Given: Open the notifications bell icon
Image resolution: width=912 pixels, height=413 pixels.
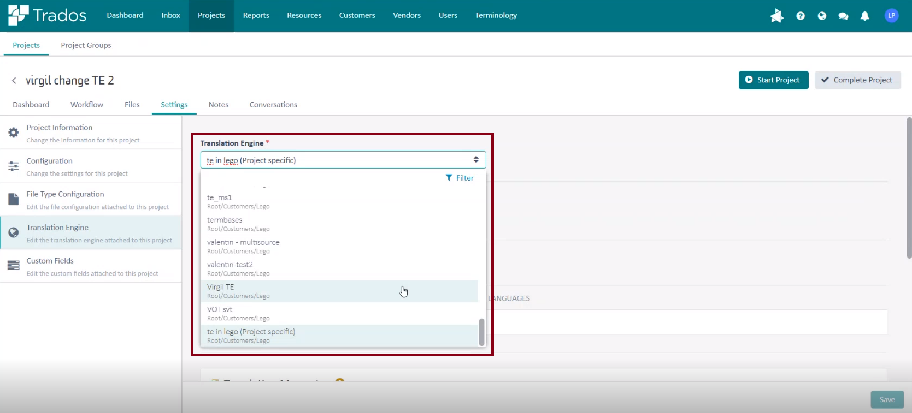Looking at the screenshot, I should coord(864,16).
